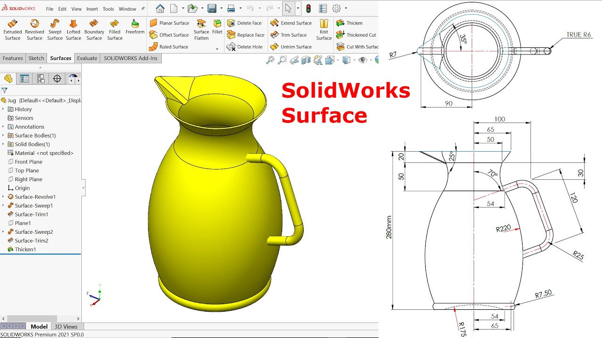Choose the Delete Hole command
The image size is (602, 338).
pos(245,47)
